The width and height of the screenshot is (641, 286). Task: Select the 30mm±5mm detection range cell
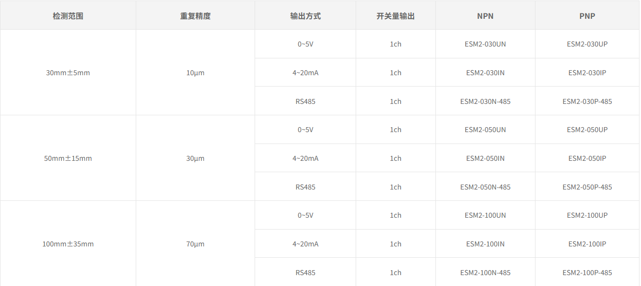[x=68, y=73]
